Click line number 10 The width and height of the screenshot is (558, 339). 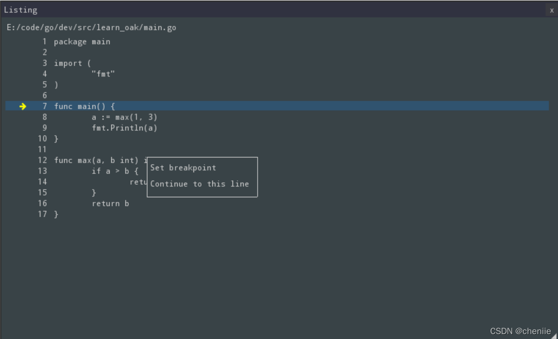coord(42,138)
